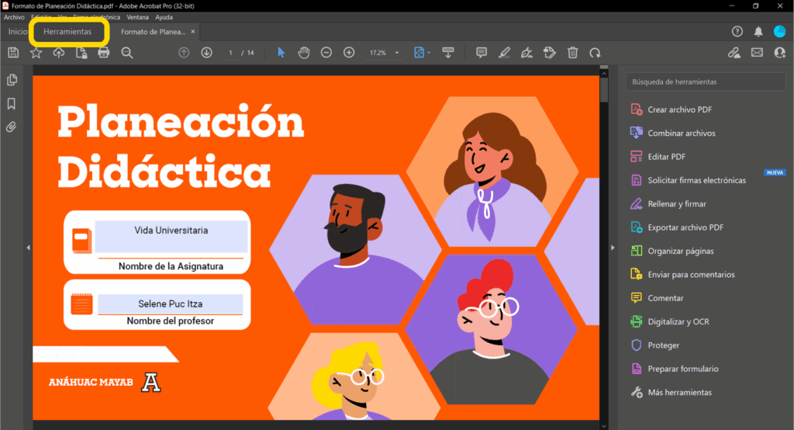Delete using the trash can icon
The height and width of the screenshot is (430, 794).
tap(572, 53)
